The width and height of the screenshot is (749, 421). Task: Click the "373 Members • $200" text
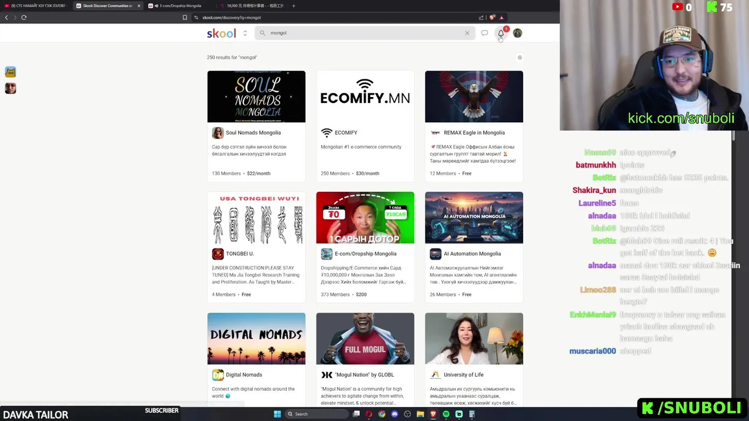coord(343,295)
